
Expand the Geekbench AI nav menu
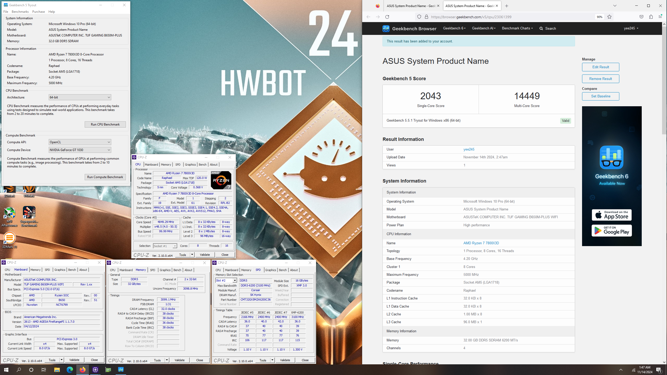click(484, 28)
